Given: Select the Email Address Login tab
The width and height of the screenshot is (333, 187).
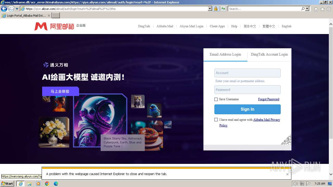Looking at the screenshot, I should click(x=225, y=55).
